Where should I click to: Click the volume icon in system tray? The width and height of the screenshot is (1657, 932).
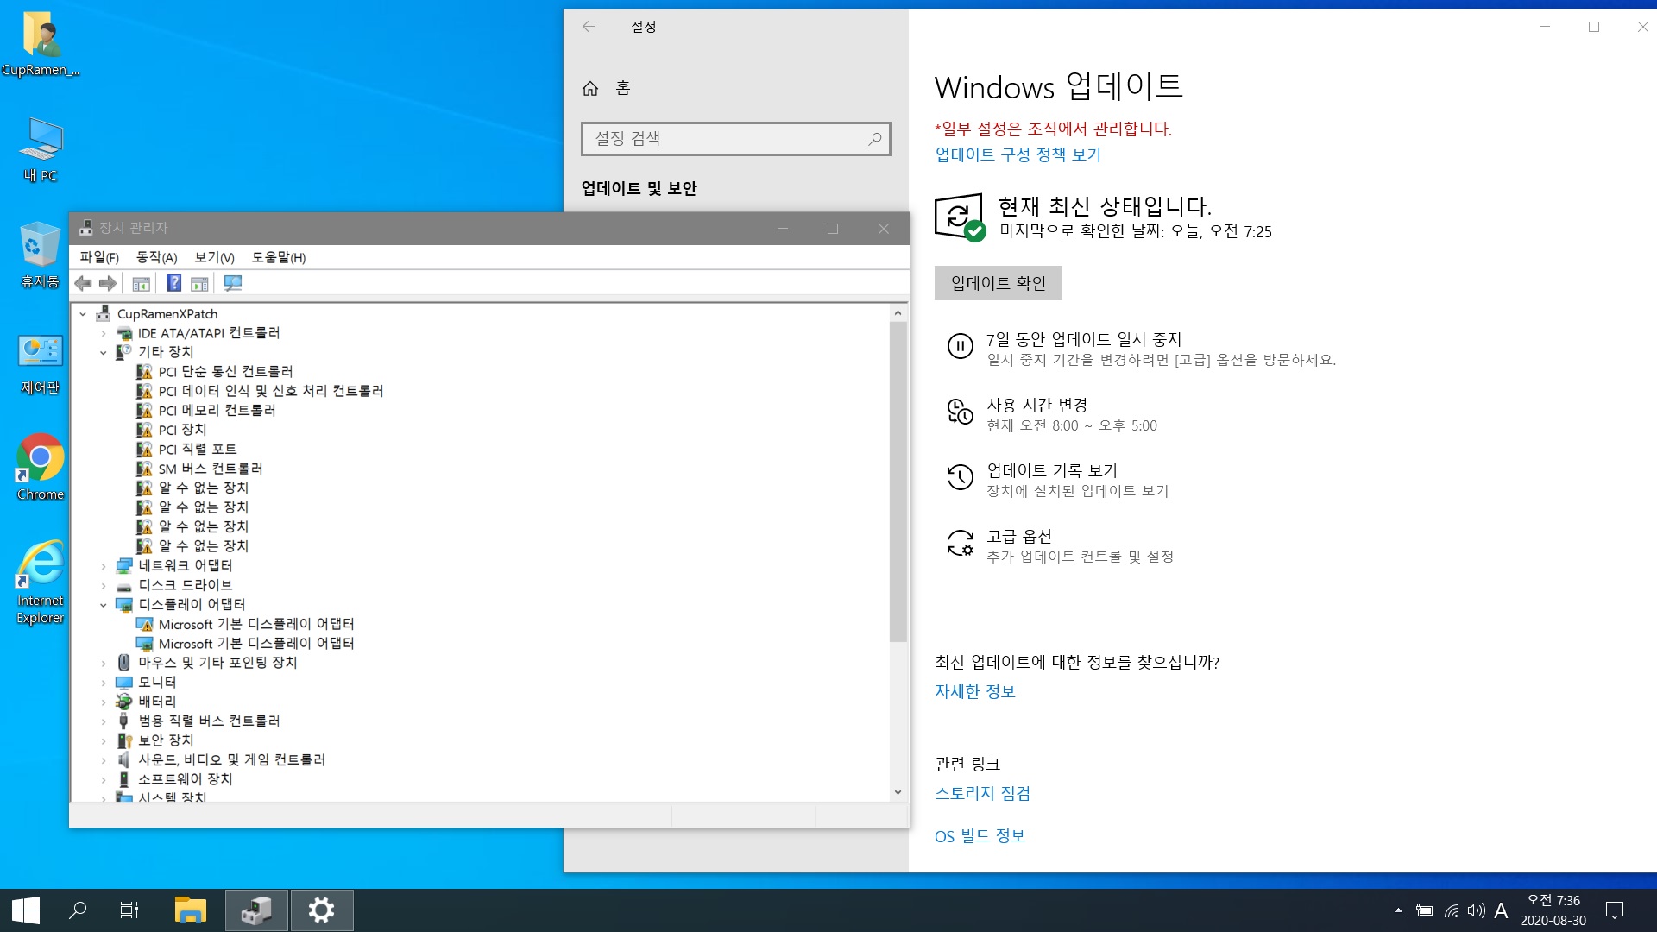tap(1477, 910)
